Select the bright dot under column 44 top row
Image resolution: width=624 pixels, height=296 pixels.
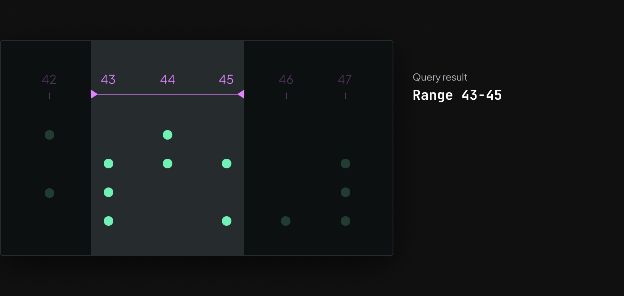pos(167,135)
